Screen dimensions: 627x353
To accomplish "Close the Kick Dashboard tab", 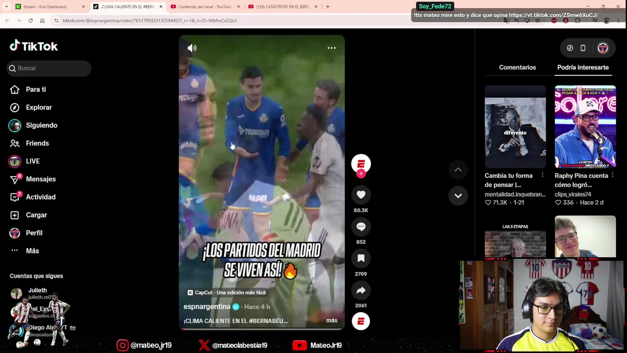I will [83, 7].
